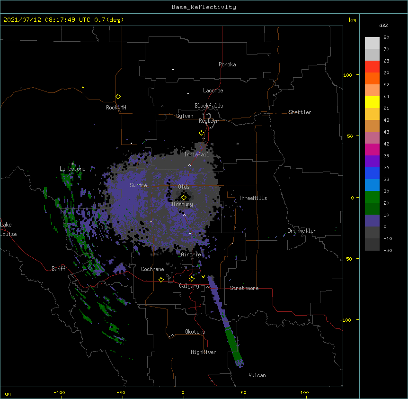Click the km unit label in the top right

(x=353, y=20)
